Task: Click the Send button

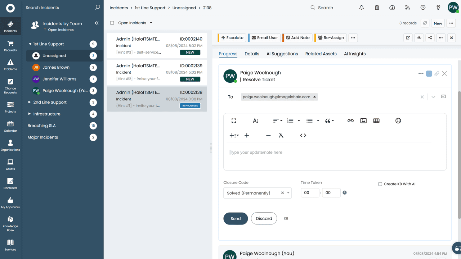Action: [x=236, y=219]
